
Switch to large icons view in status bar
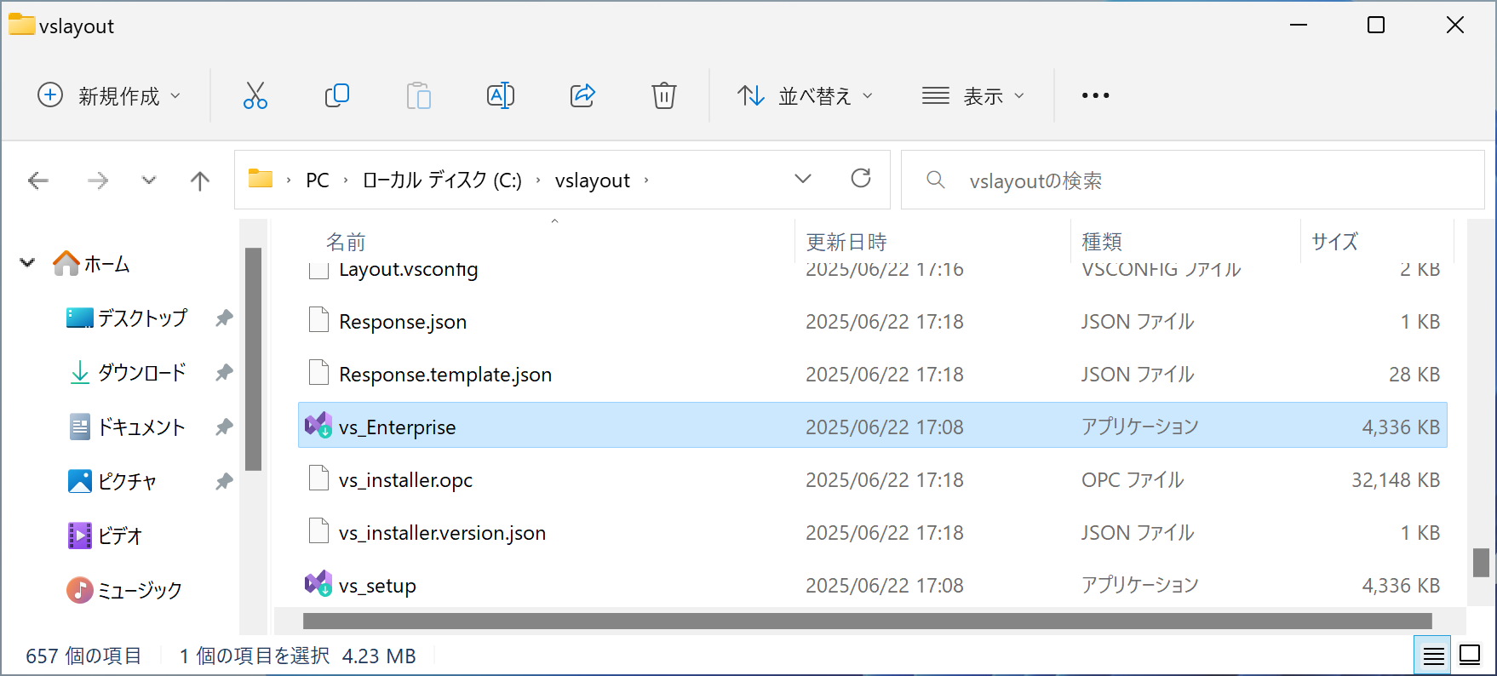coord(1470,656)
